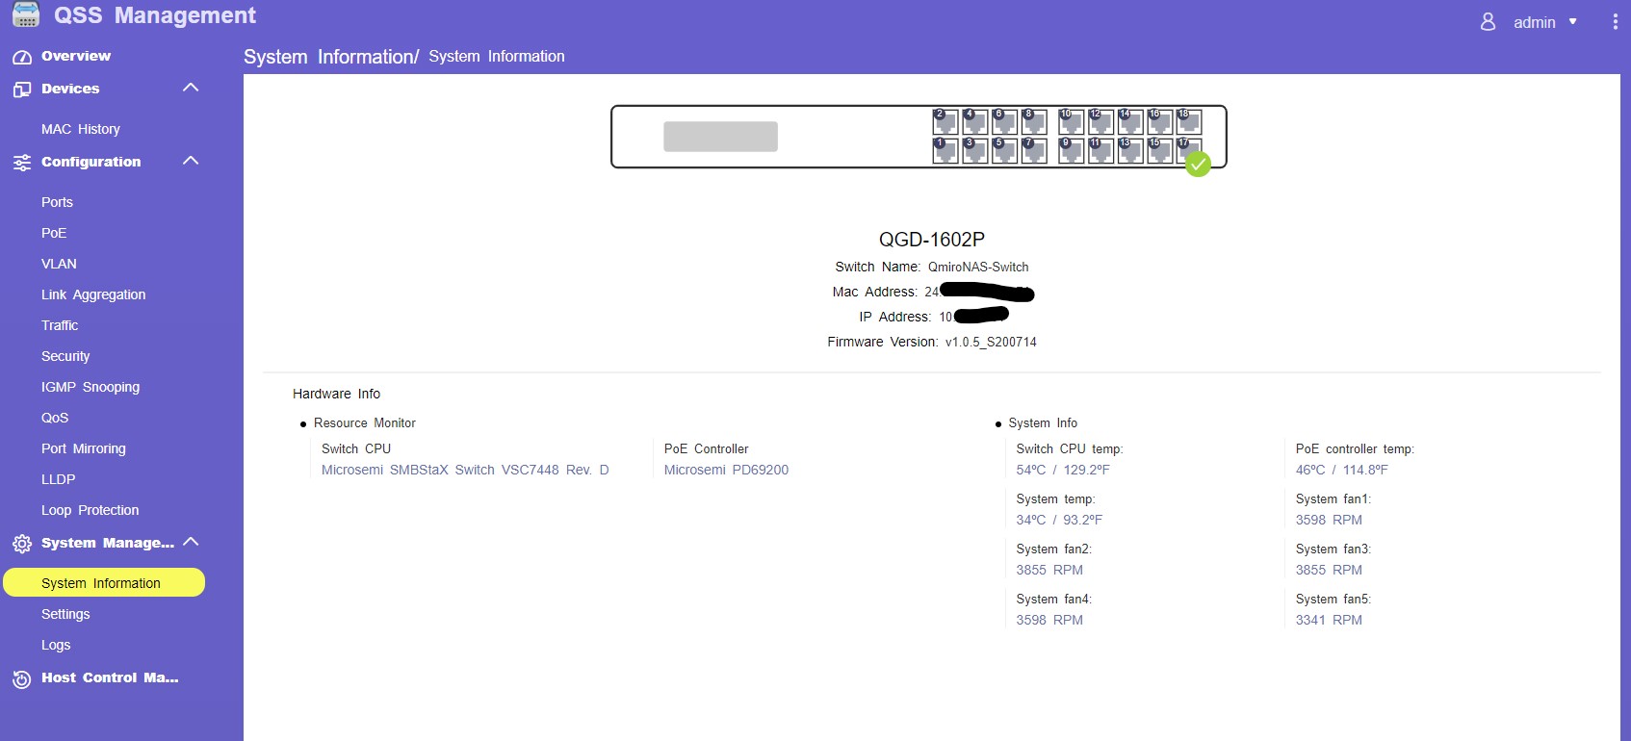Image resolution: width=1631 pixels, height=741 pixels.
Task: Select port 18 on the switch diagram
Action: [1189, 121]
